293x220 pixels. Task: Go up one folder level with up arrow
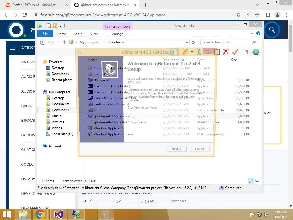click(64, 42)
